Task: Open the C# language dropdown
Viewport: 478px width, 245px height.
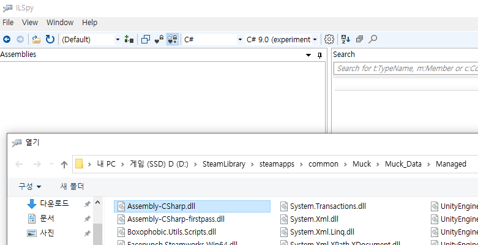Action: point(240,40)
